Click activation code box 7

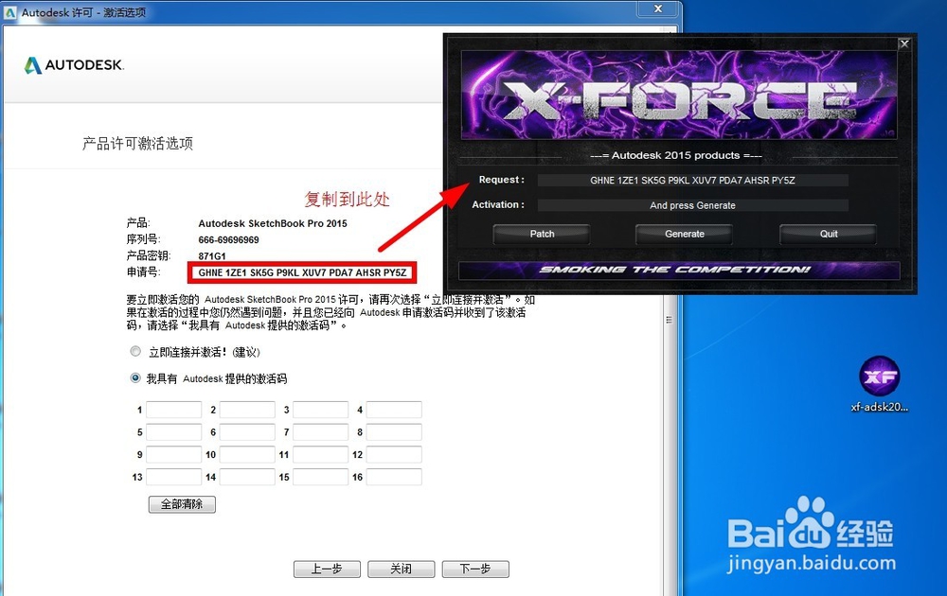point(321,432)
